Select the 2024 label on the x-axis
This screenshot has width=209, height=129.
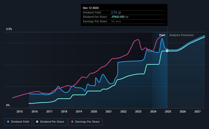coord(153,111)
